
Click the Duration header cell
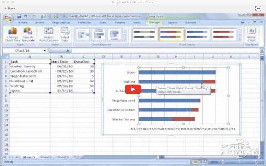(84, 61)
